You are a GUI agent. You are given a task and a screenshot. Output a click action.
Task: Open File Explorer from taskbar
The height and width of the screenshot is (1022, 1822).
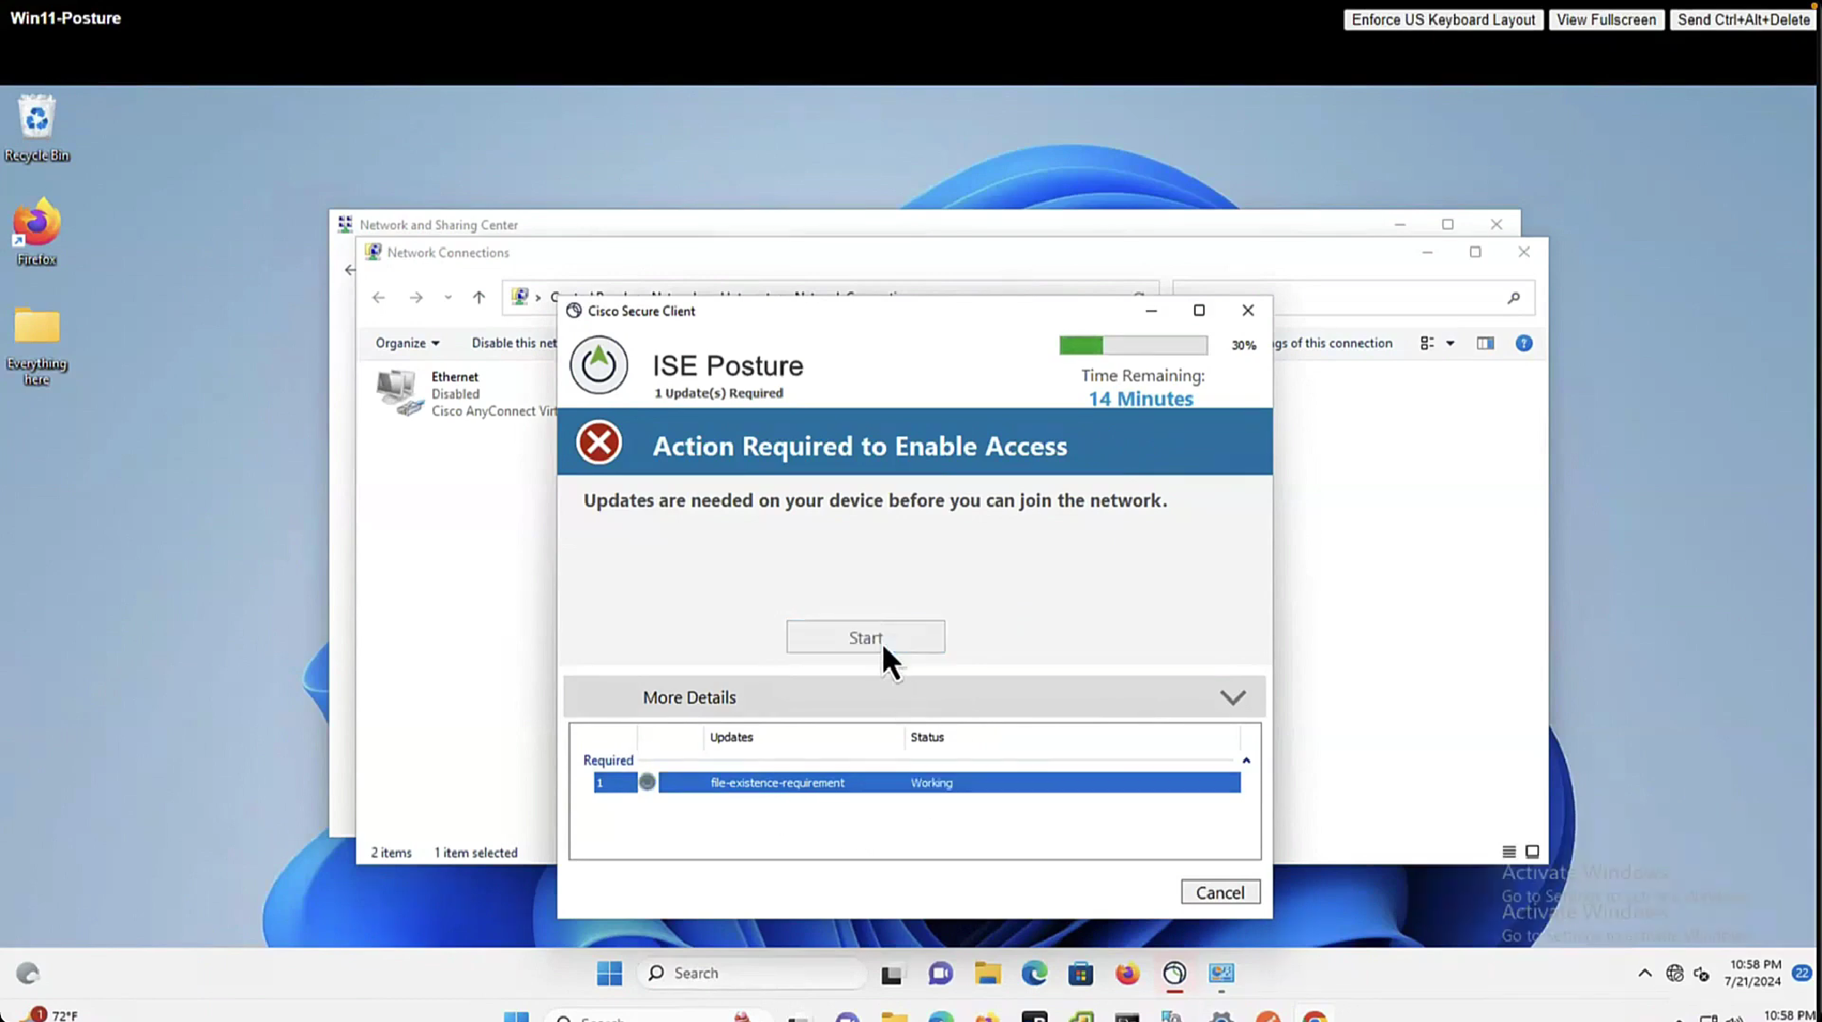[987, 973]
